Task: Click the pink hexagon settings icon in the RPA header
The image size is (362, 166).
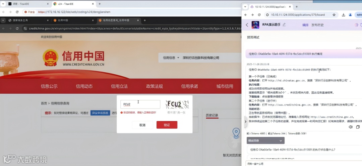Action: 356,25
